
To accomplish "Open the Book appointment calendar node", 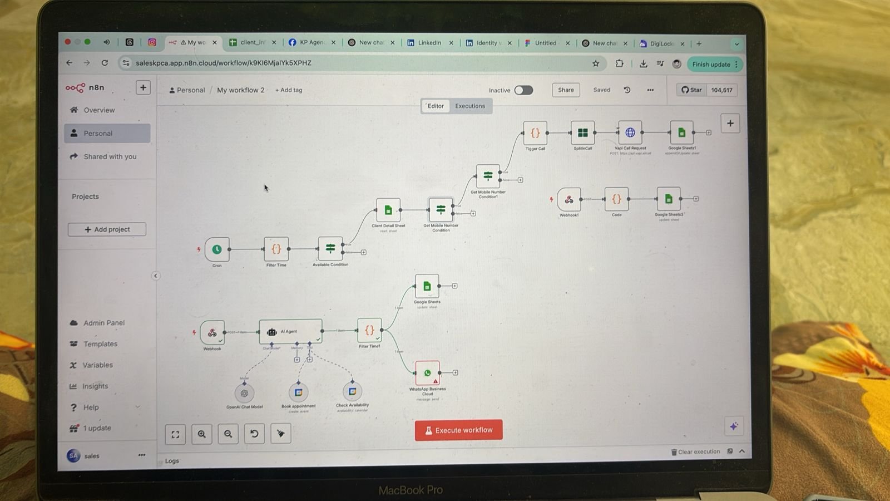I will point(298,392).
